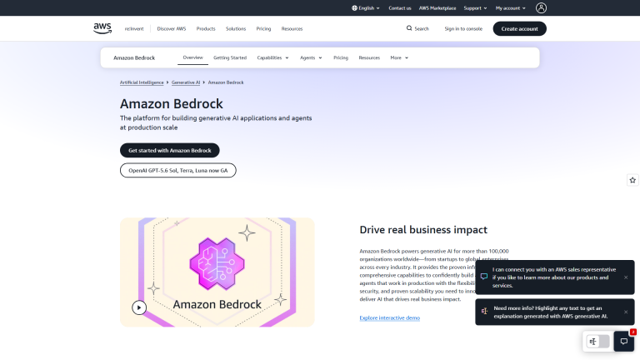The width and height of the screenshot is (640, 360).
Task: Expand the Agents menu
Action: [x=311, y=57]
